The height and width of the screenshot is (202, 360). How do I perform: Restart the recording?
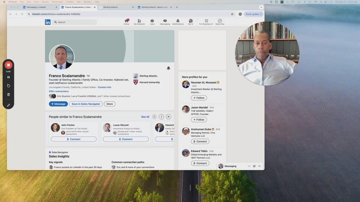coord(8,86)
